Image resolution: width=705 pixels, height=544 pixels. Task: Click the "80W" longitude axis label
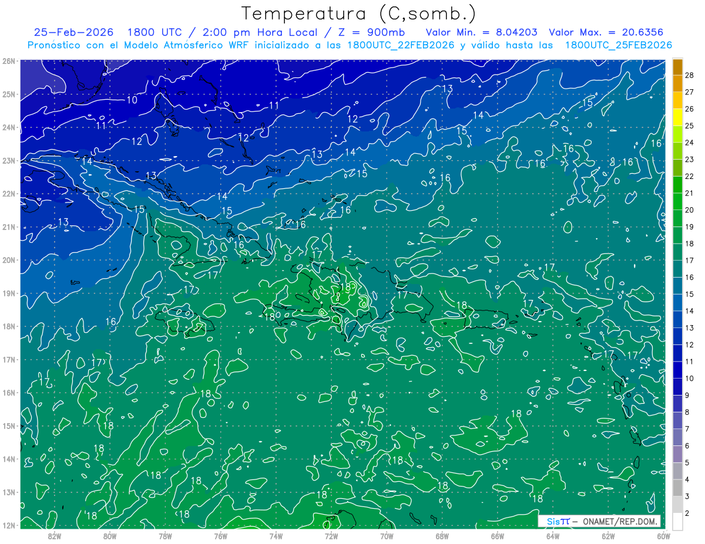[x=110, y=536]
